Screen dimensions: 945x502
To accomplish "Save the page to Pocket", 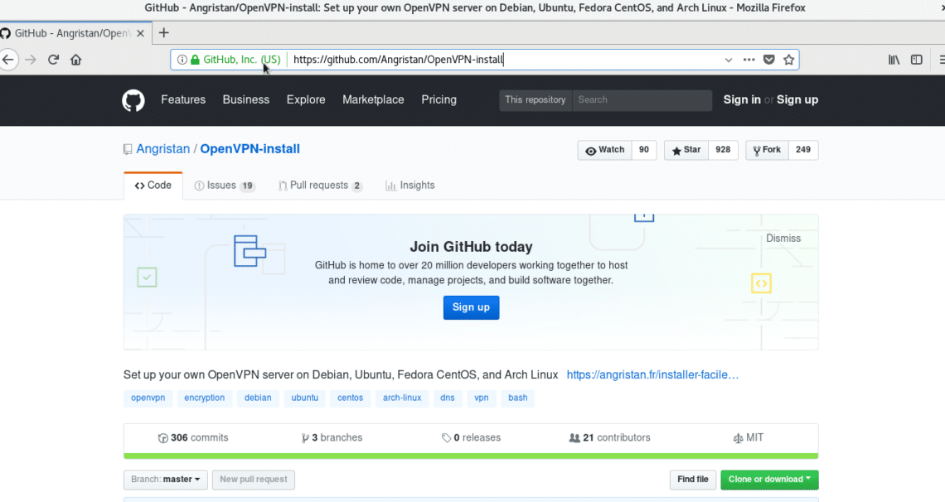I will (x=769, y=60).
